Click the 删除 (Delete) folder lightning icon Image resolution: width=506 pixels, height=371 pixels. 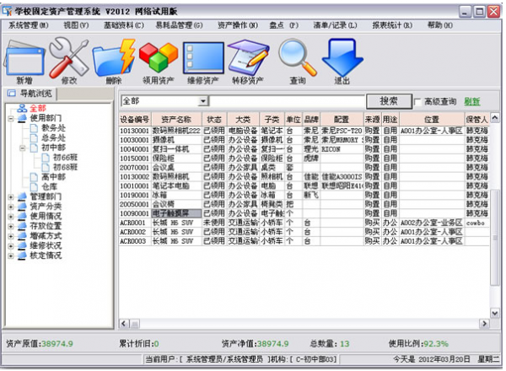pos(114,58)
